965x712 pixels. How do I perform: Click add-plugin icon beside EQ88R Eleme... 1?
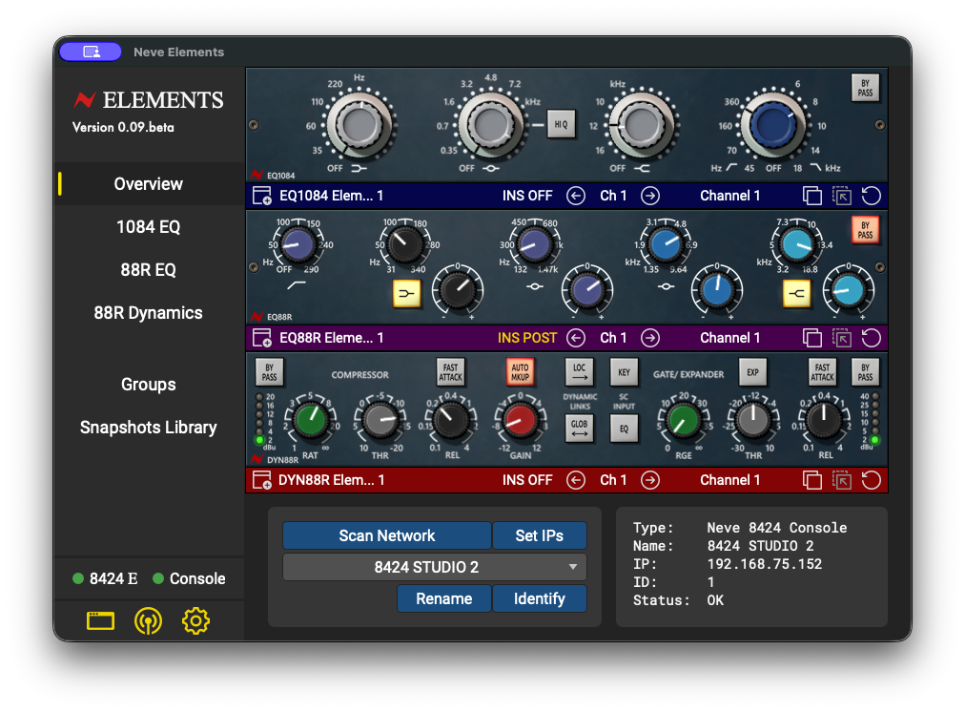[262, 338]
